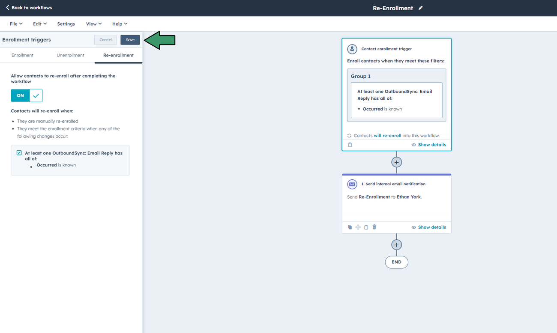Click the END node in the workflow
Viewport: 557px width, 333px height.
396,262
